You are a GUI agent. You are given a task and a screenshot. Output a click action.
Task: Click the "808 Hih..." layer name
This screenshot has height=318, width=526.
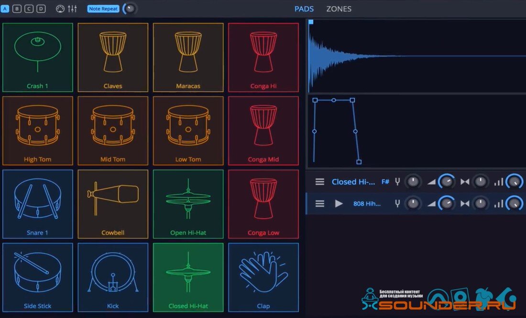[367, 204]
